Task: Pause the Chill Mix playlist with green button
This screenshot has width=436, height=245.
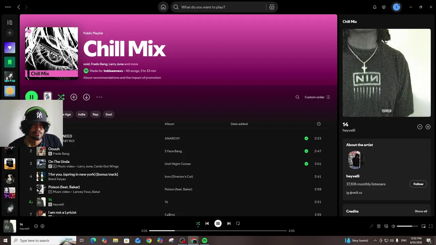Action: (31, 97)
